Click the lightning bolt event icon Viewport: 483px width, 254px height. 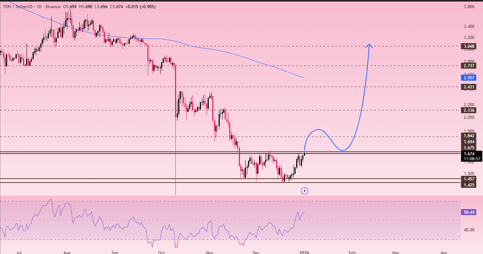304,191
